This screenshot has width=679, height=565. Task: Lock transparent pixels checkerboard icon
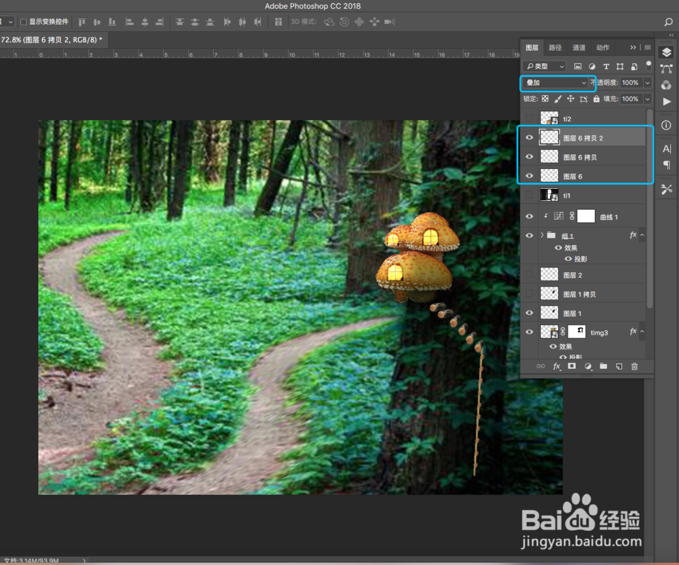pos(545,98)
